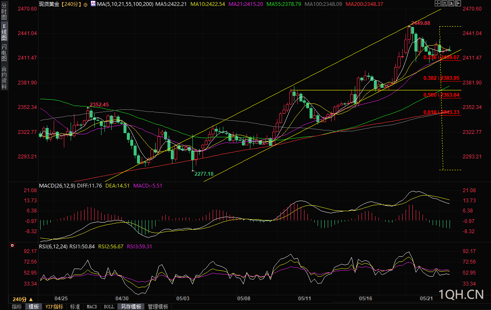This screenshot has width=491, height=310.
Task: Click the 【240分】 period label in chart header
Action: (x=71, y=4)
